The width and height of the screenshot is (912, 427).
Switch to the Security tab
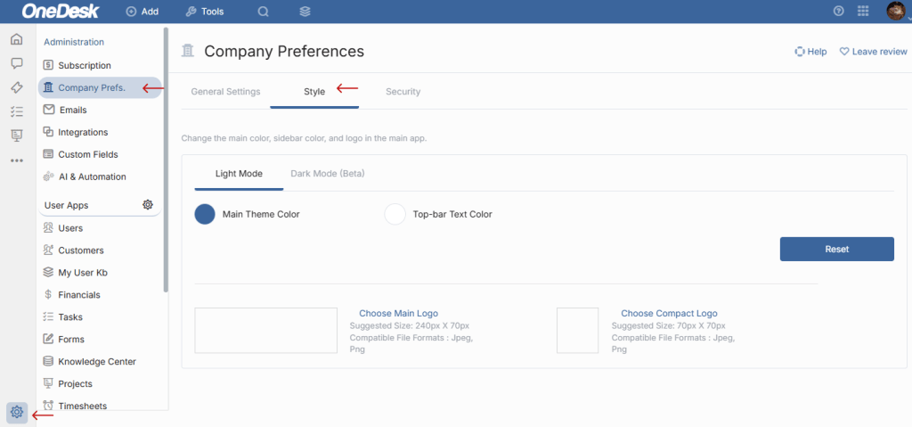(403, 92)
